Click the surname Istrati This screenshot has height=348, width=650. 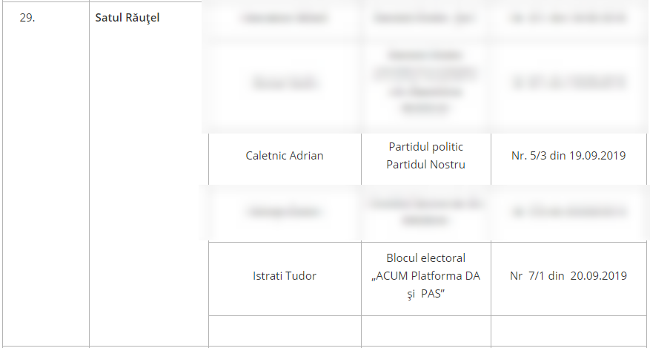tap(265, 276)
